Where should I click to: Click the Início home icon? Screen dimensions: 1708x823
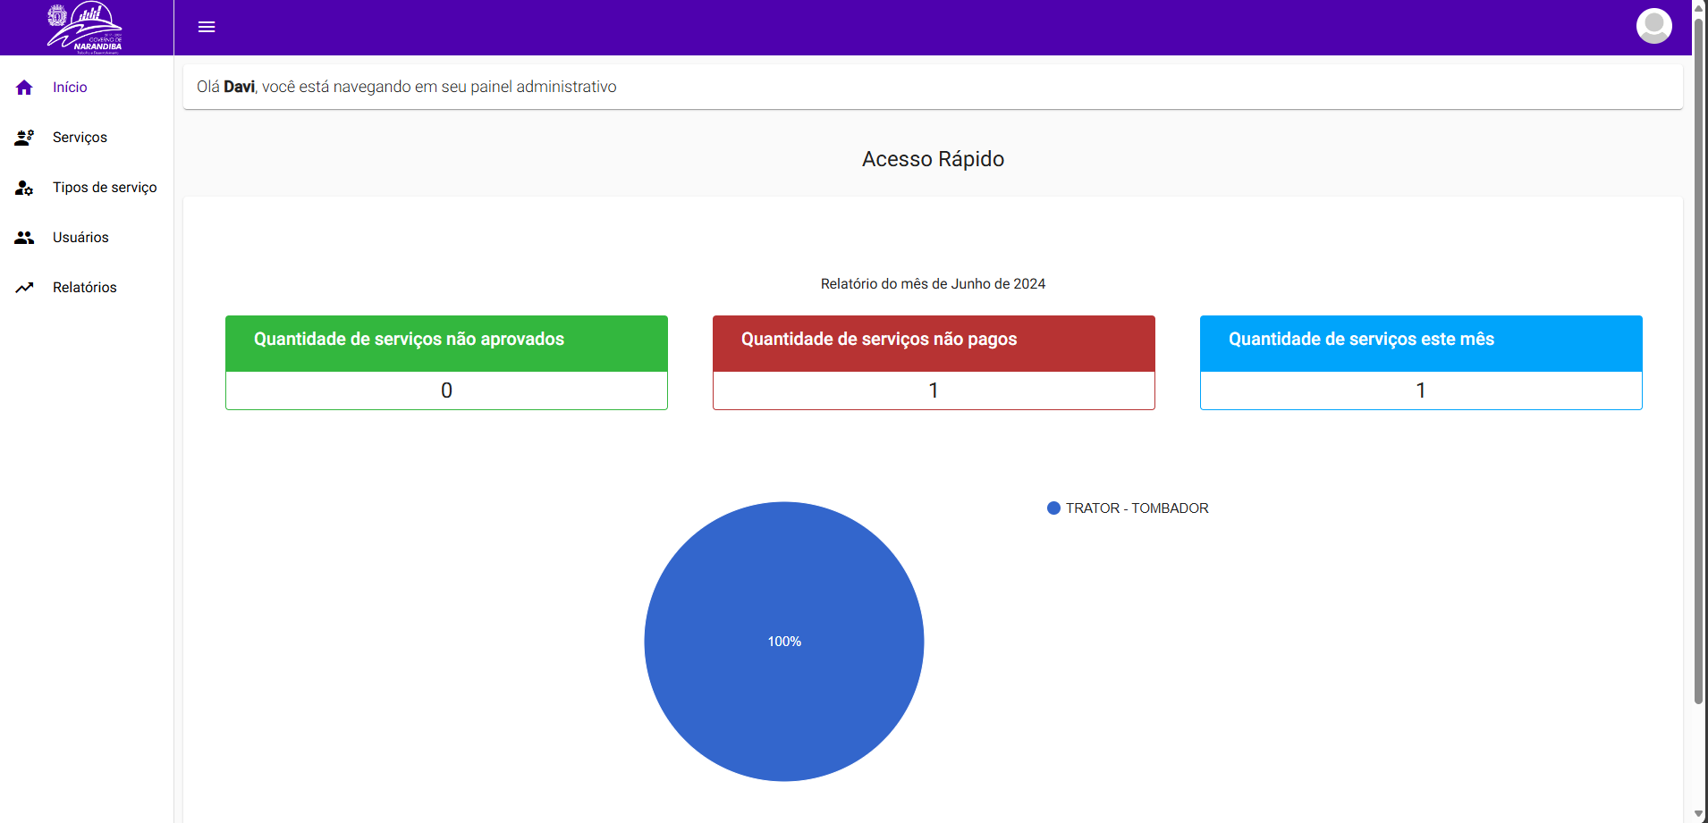tap(24, 88)
